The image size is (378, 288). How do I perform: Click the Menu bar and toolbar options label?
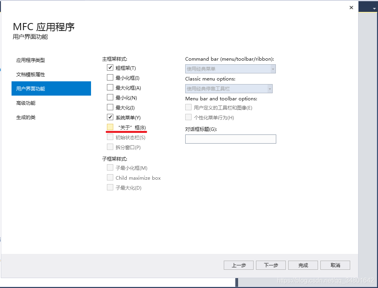point(221,99)
